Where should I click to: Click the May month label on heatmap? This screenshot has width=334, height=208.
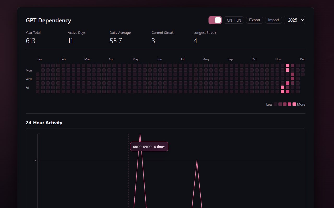(135, 59)
